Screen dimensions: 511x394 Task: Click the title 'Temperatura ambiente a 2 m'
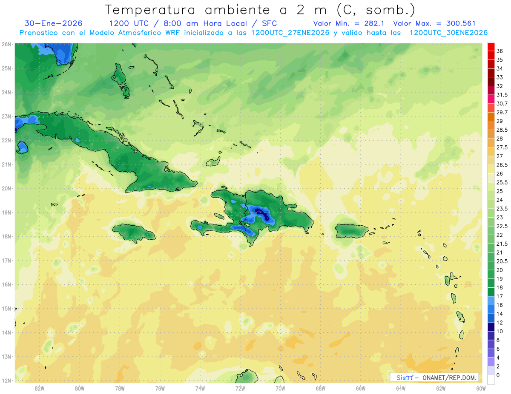218,10
